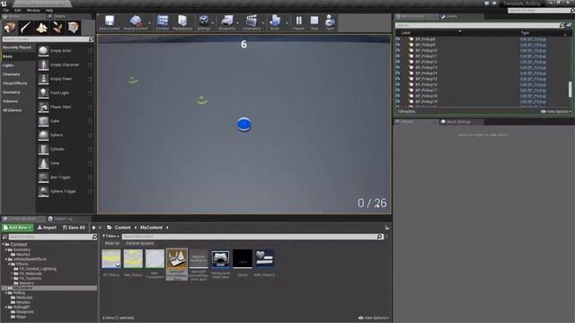Toggle visibility eye for BP_Pickup16
Image resolution: width=575 pixels, height=323 pixels.
click(398, 84)
